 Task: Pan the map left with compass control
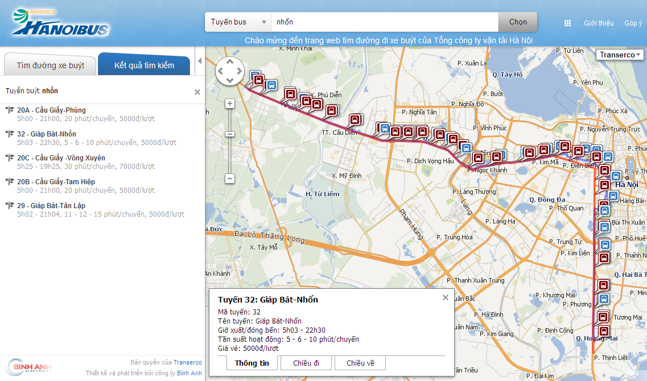coord(220,71)
